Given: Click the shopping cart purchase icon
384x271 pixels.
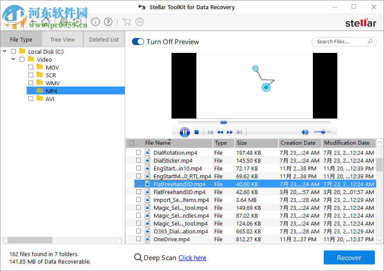Looking at the screenshot, I should coord(127,21).
